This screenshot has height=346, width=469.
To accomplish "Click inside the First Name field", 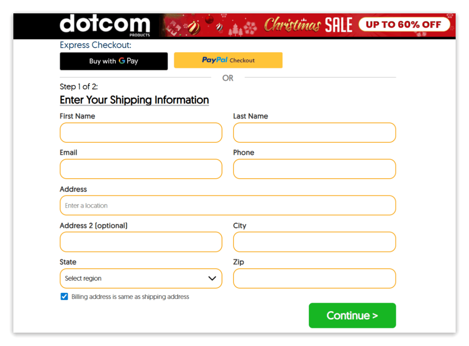I will pyautogui.click(x=141, y=133).
